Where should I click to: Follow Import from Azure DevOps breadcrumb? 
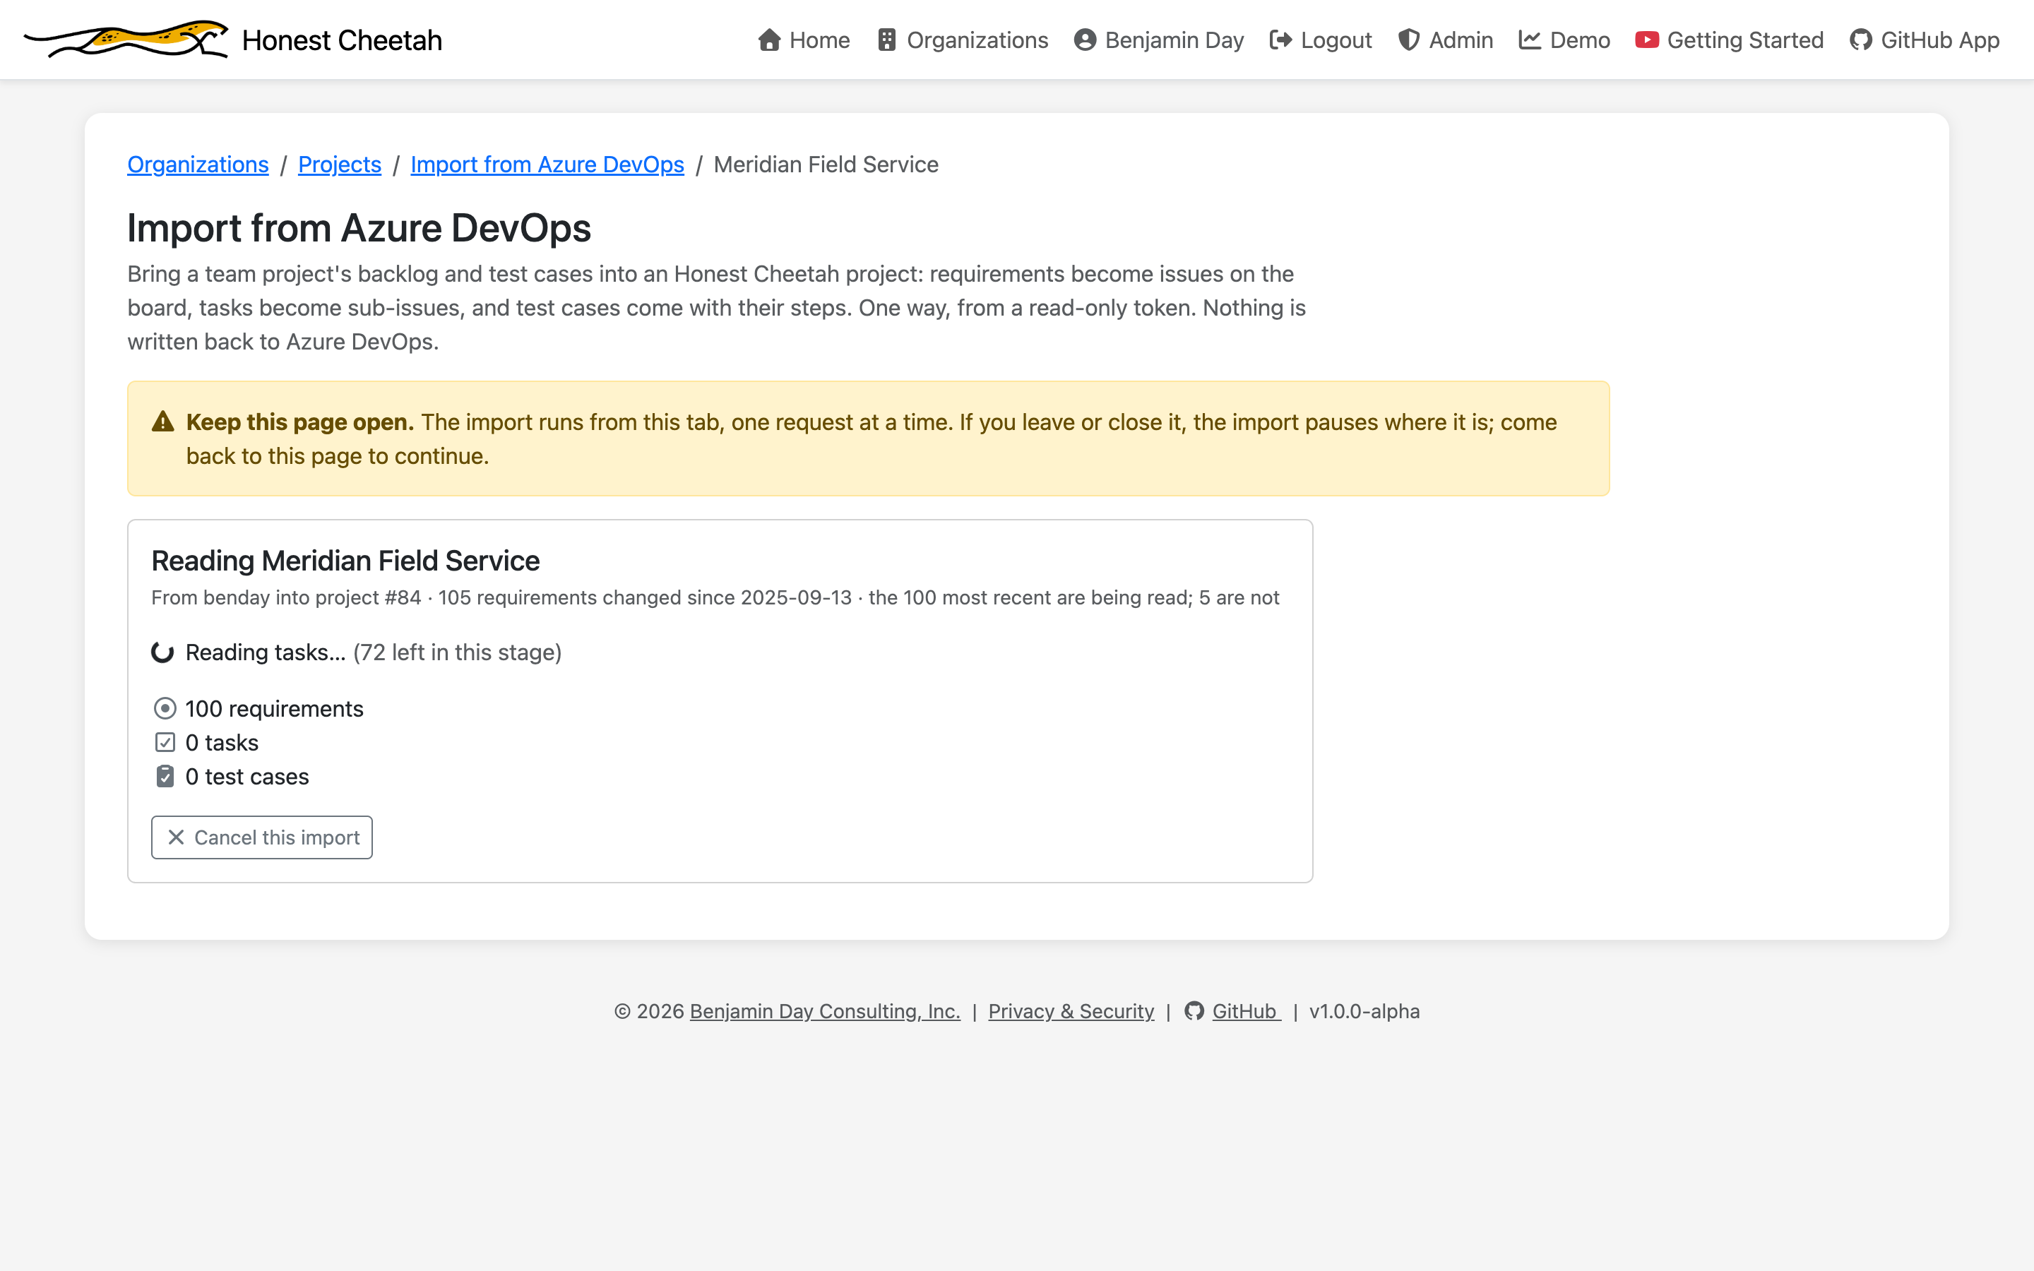pos(547,165)
